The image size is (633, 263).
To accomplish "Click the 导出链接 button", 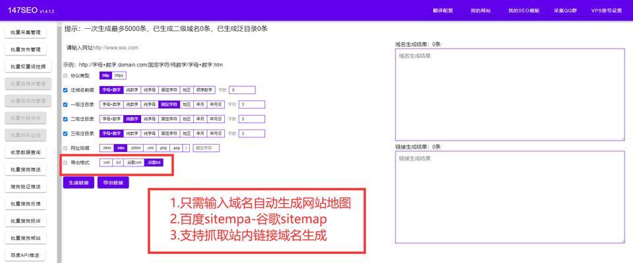I will coord(113,182).
